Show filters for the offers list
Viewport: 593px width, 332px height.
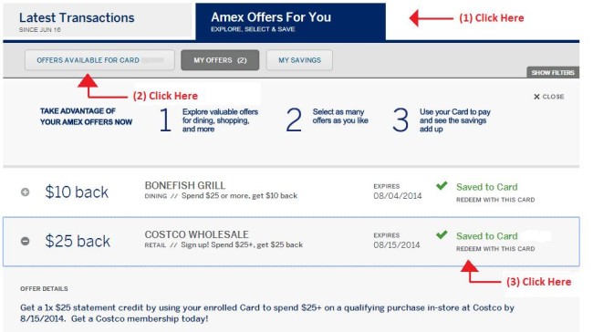pos(553,72)
